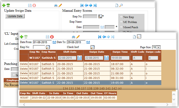Click Swipe Time edit field 19:05:00
The image size is (179, 108).
120,58
